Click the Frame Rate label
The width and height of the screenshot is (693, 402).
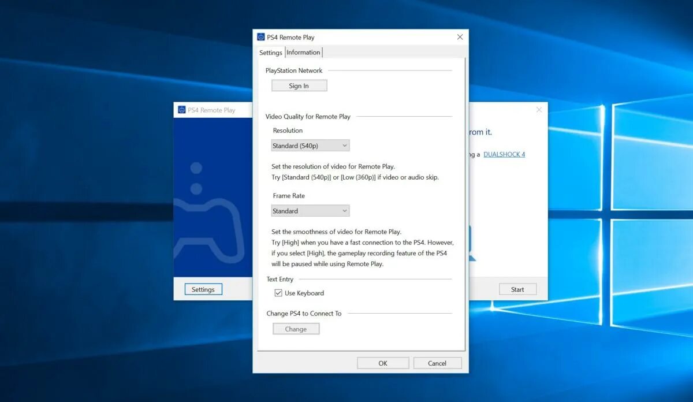[x=289, y=196]
